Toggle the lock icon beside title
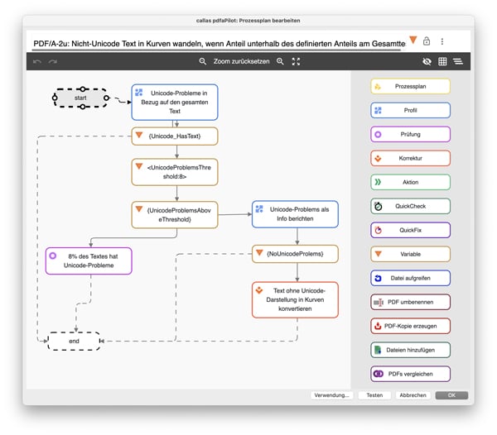Image resolution: width=497 pixels, height=435 pixels. point(427,41)
